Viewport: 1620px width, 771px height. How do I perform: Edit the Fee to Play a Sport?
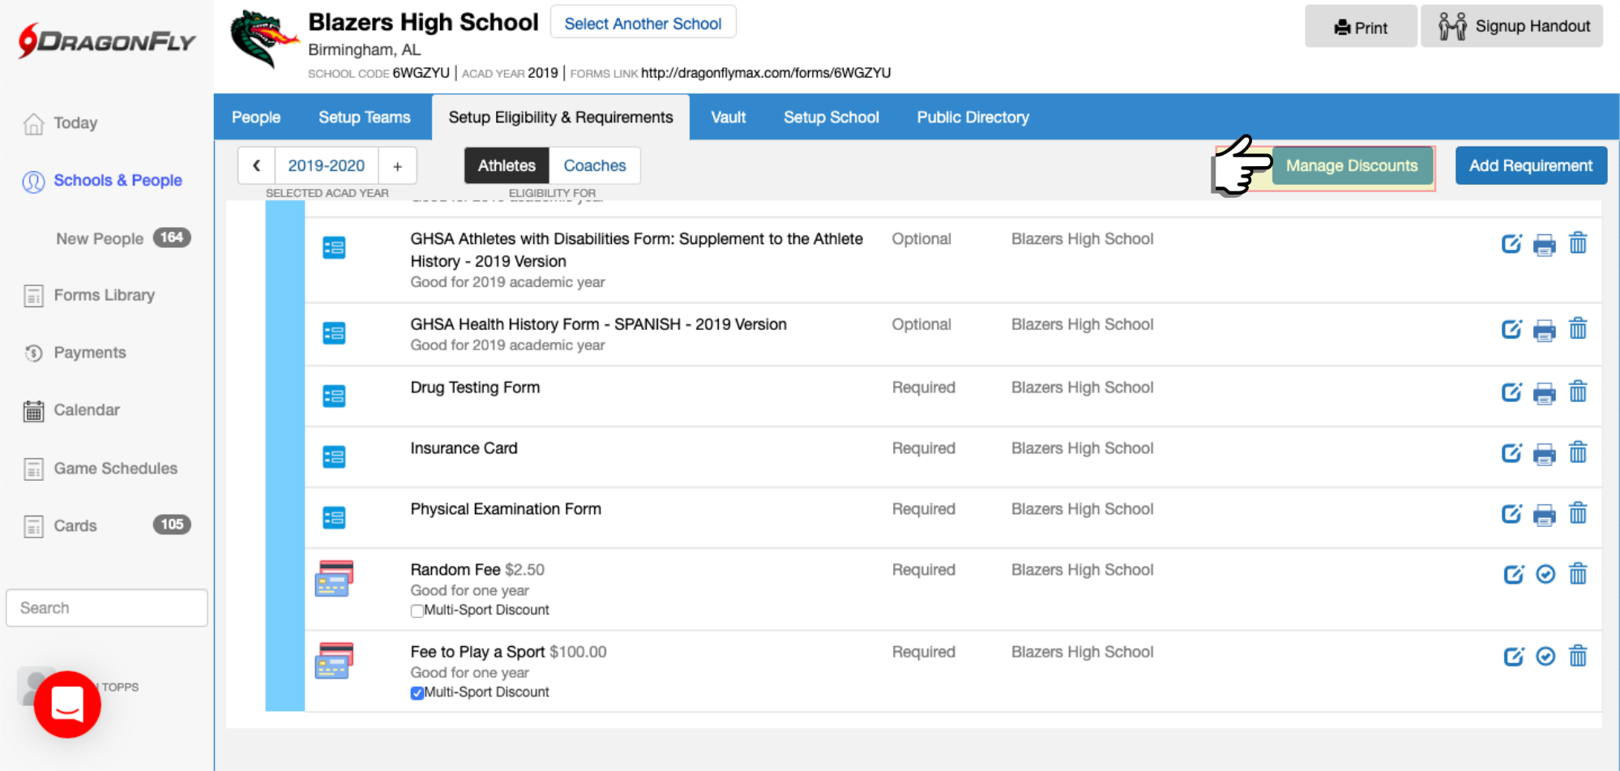pos(1513,656)
